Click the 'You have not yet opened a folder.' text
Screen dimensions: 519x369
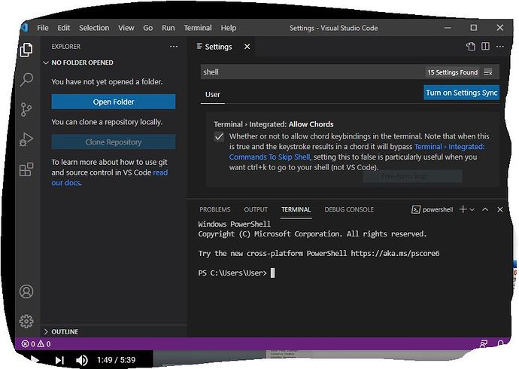(x=107, y=82)
